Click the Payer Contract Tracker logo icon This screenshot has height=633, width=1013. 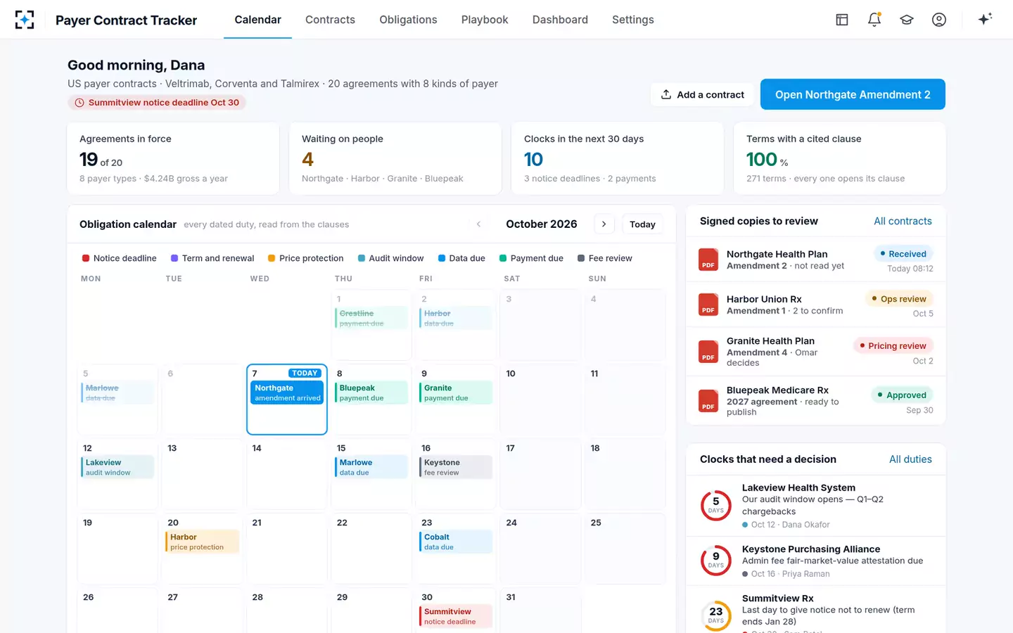25,20
